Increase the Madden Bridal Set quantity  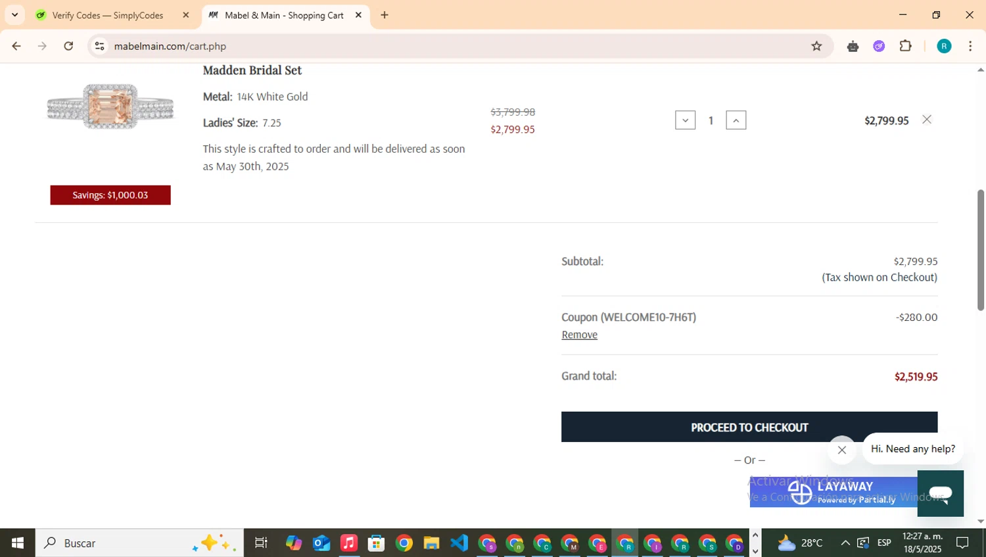pyautogui.click(x=736, y=120)
